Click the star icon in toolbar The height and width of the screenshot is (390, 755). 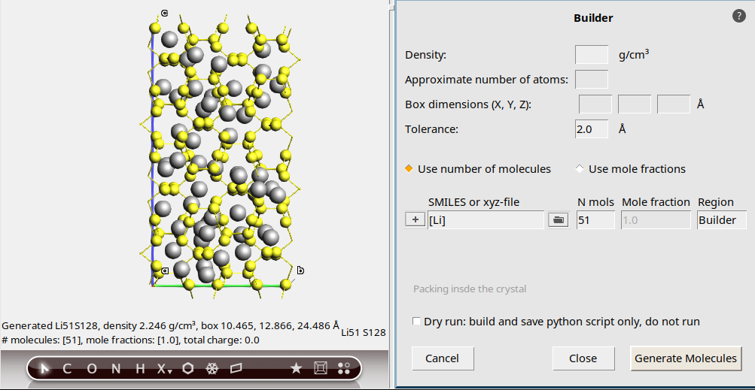[296, 368]
